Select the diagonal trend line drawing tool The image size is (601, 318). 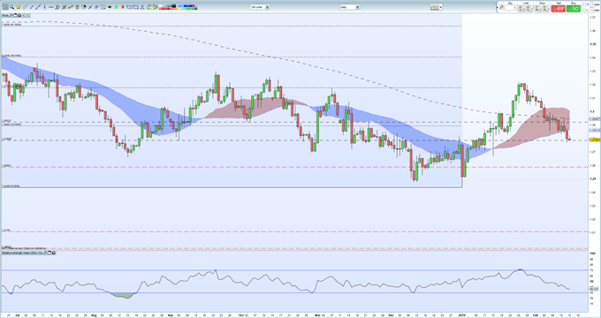click(38, 7)
